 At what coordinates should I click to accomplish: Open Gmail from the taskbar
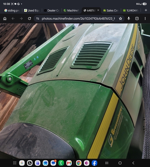[69, 163]
